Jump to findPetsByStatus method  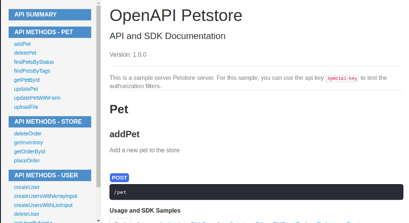pos(34,62)
